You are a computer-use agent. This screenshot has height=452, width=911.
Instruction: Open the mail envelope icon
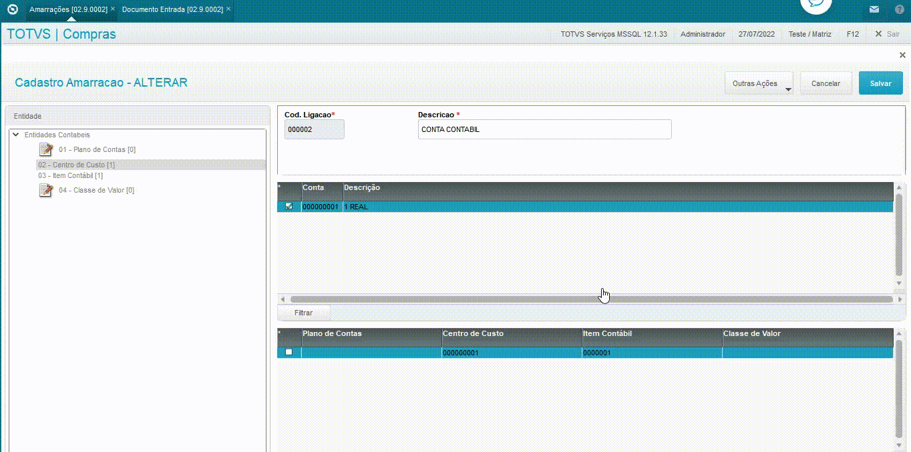874,9
